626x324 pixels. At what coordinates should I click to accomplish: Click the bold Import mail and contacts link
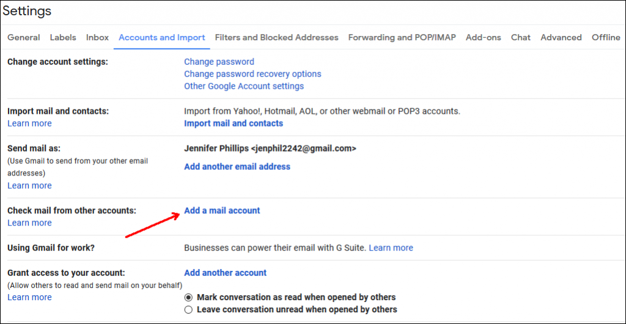point(234,123)
